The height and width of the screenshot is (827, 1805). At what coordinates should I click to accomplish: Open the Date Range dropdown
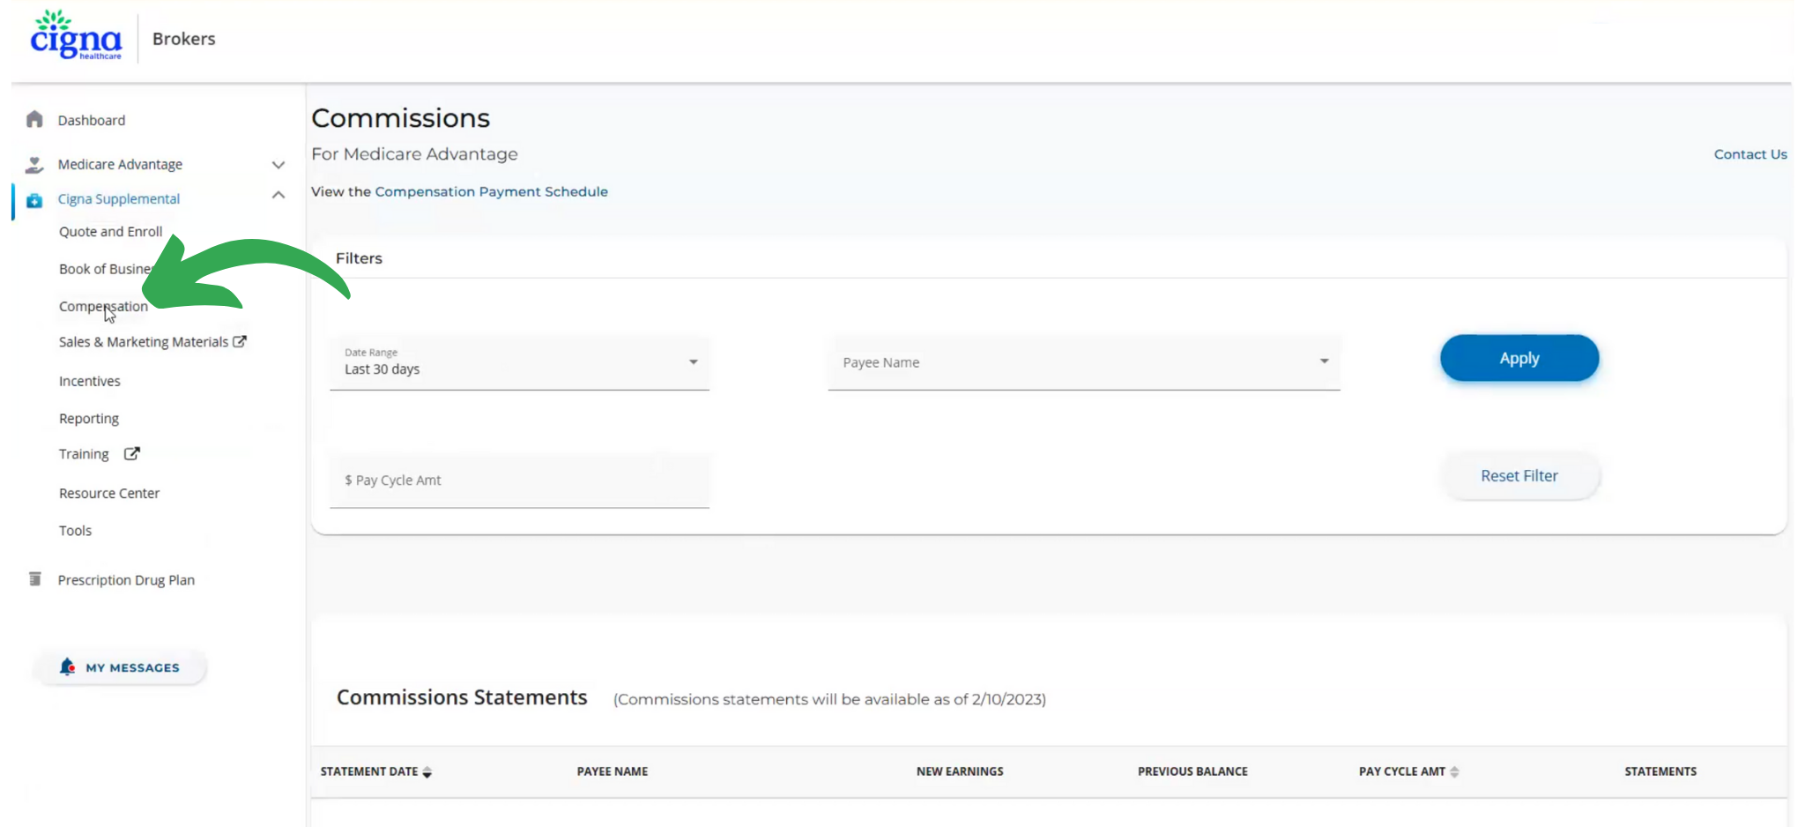click(x=519, y=362)
